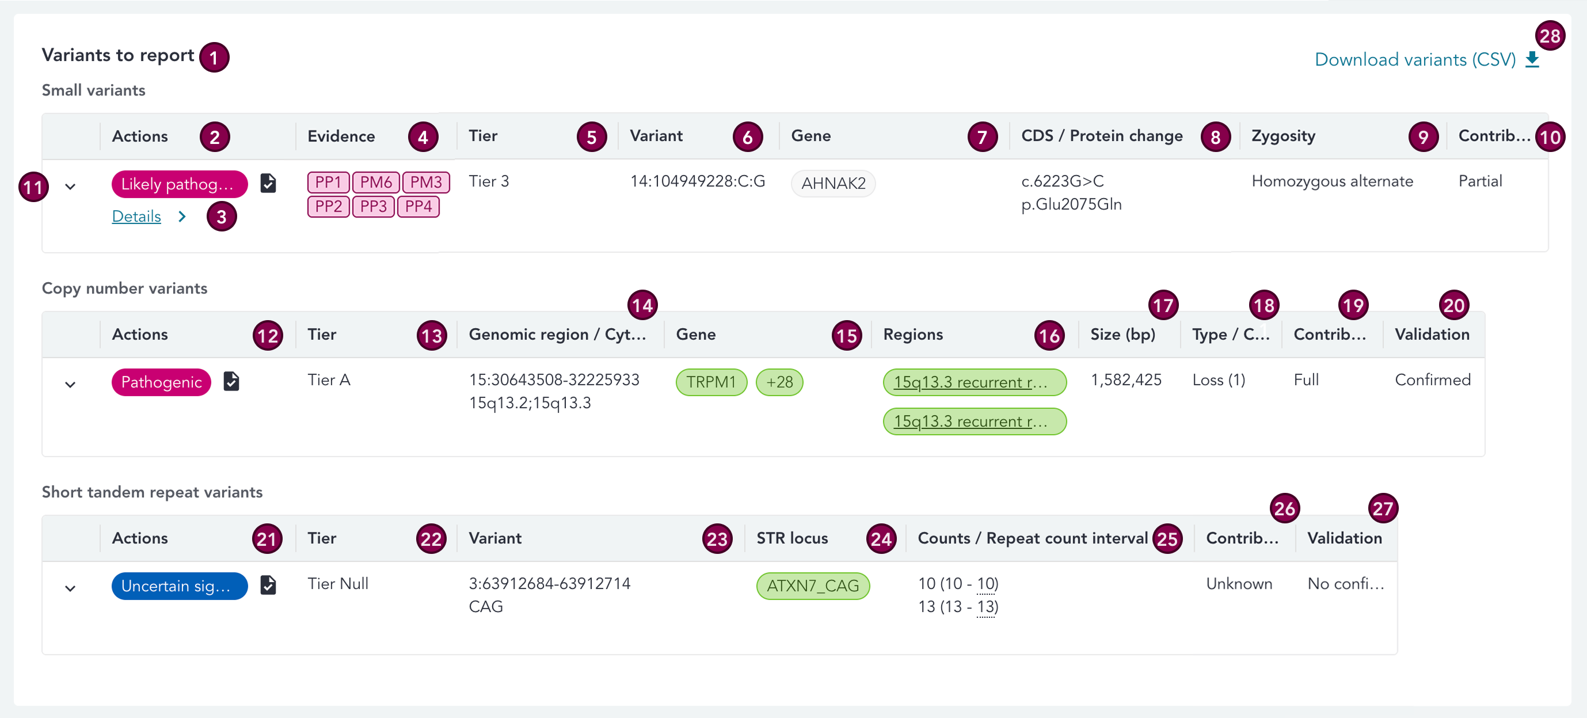The width and height of the screenshot is (1587, 718).
Task: Click the document check icon beside Uncertain significance
Action: coord(268,584)
